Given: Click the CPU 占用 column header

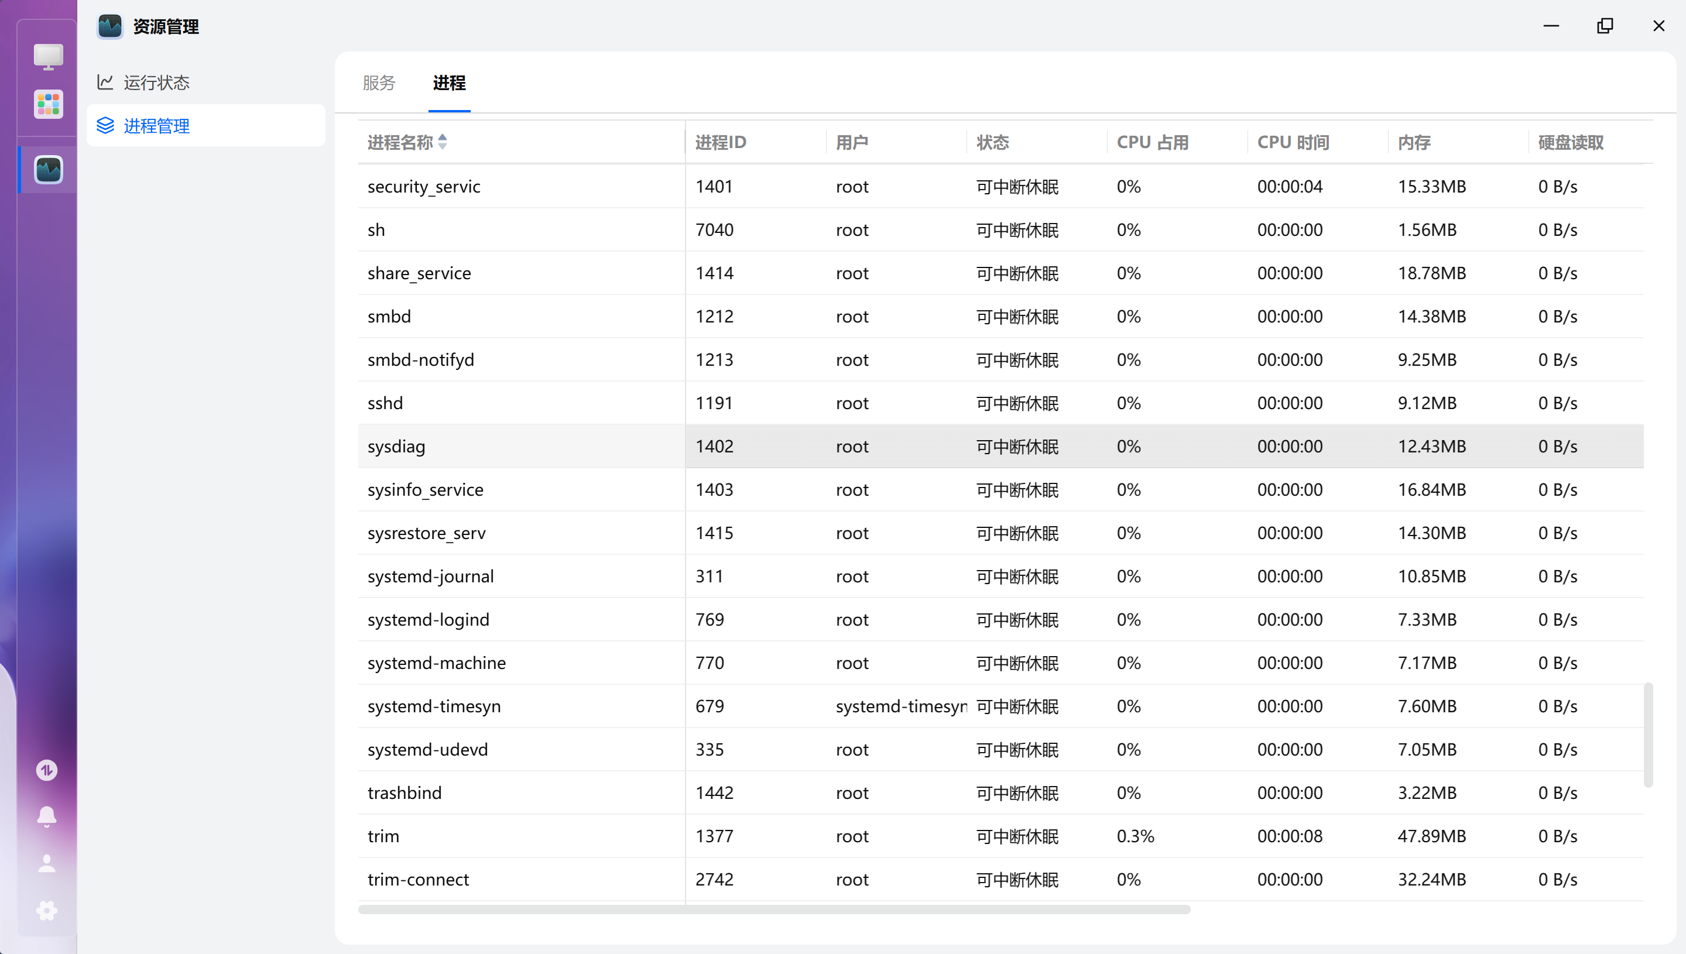Looking at the screenshot, I should pos(1152,142).
